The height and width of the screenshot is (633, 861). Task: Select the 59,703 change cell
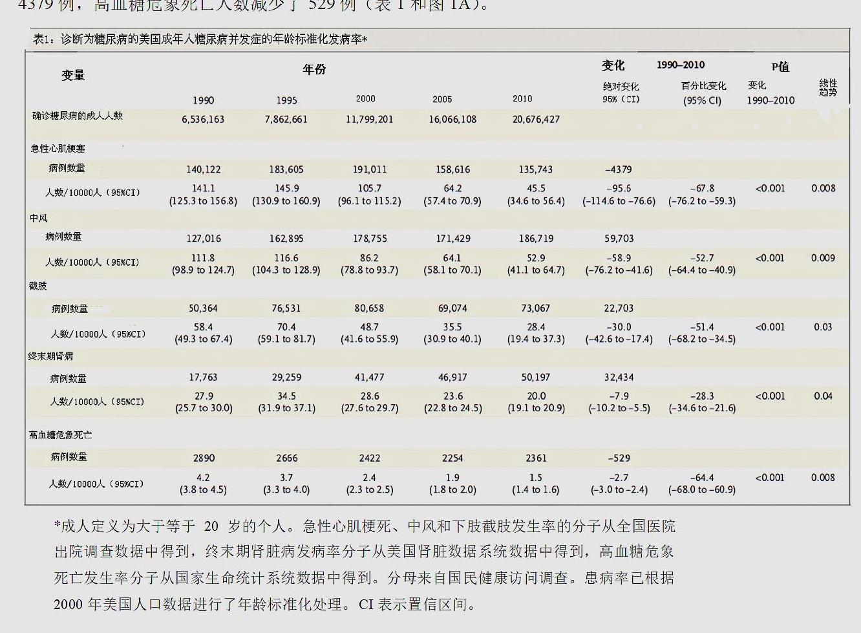[x=619, y=239]
